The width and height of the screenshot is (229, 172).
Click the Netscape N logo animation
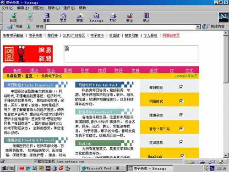click(x=224, y=17)
